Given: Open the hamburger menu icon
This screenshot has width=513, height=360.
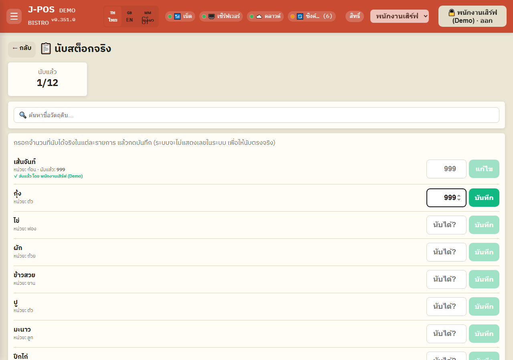Looking at the screenshot, I should click(14, 16).
